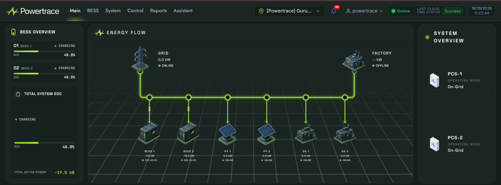Open the Assistant tab

point(183,11)
